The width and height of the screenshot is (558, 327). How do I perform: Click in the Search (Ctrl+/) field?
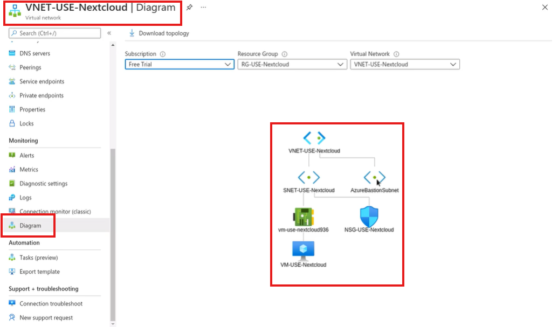[55, 33]
